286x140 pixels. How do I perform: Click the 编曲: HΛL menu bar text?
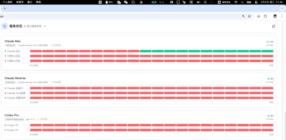(158, 2)
